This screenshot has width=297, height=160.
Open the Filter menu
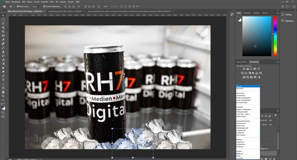coord(52,2)
